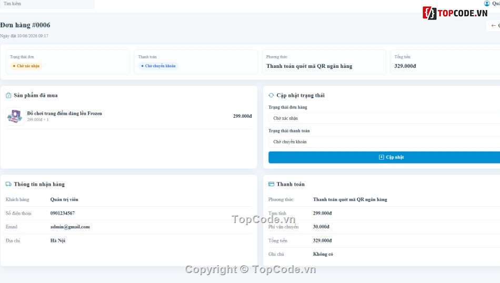This screenshot has width=500, height=283.
Task: Click Thanh toán quét mã QR in summary card
Action: pyautogui.click(x=309, y=66)
